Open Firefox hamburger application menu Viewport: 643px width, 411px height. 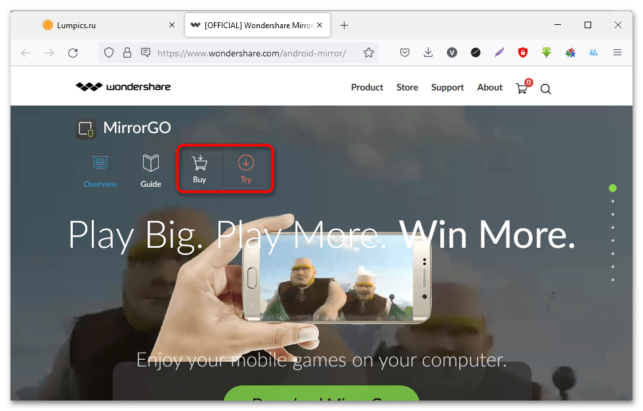point(617,52)
